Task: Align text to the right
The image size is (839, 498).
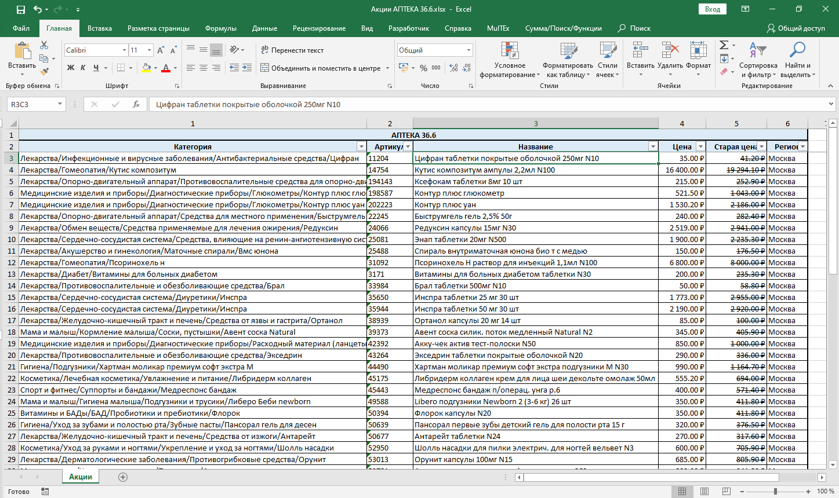Action: point(216,68)
